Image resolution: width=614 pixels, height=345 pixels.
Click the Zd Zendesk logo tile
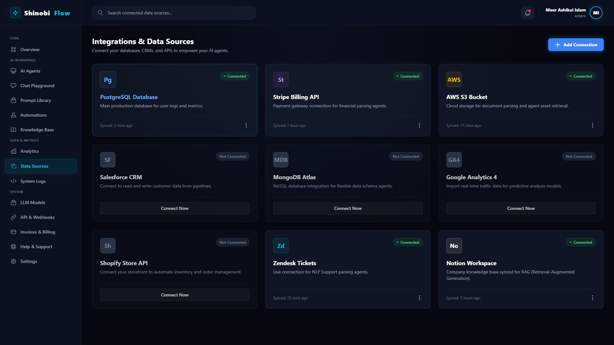[281, 246]
